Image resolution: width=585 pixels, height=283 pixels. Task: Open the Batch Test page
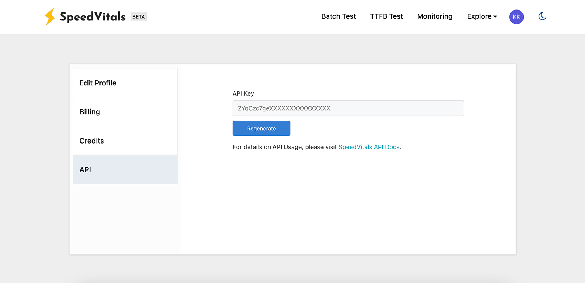point(338,16)
